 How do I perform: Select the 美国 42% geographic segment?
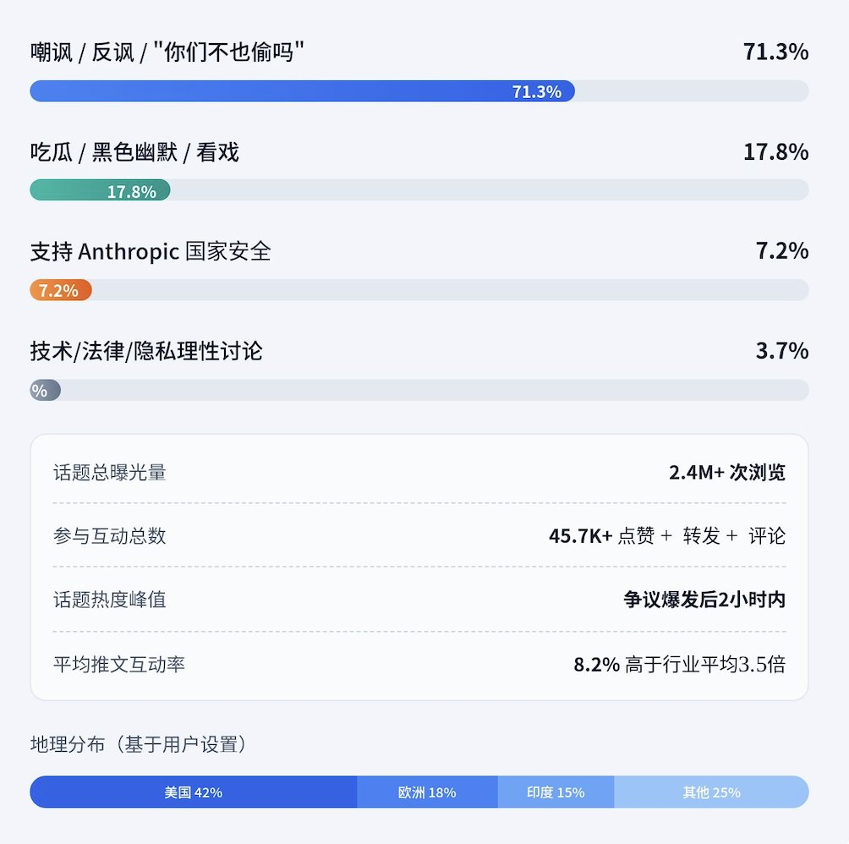click(194, 792)
